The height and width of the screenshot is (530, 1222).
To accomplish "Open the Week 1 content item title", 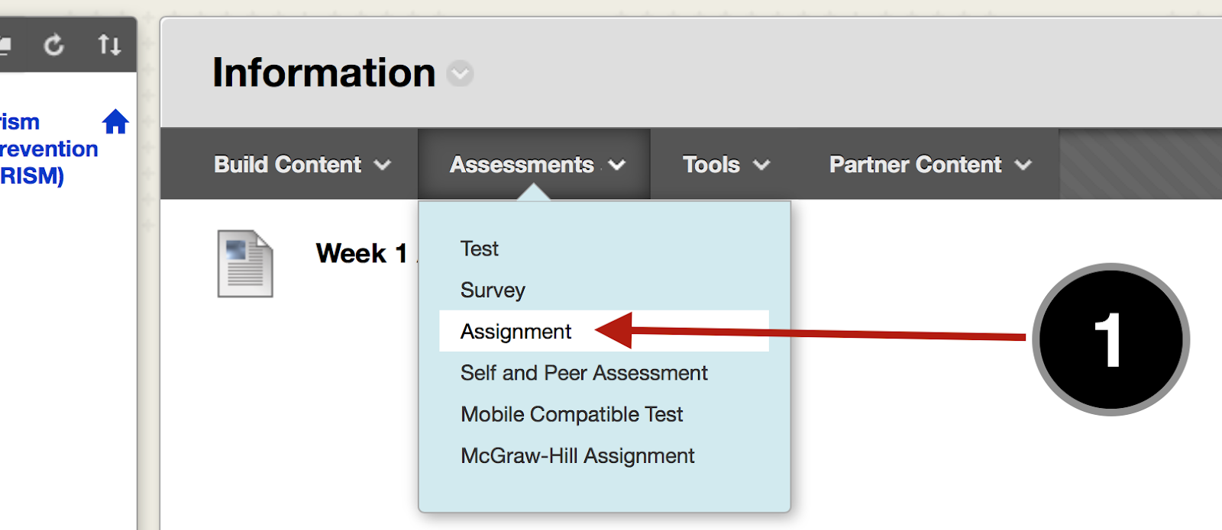I will pos(363,253).
